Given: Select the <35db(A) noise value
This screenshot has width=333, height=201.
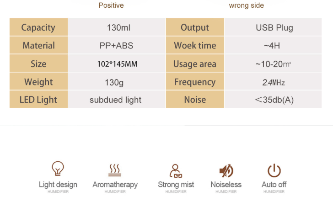Looking at the screenshot, I should [x=274, y=100].
